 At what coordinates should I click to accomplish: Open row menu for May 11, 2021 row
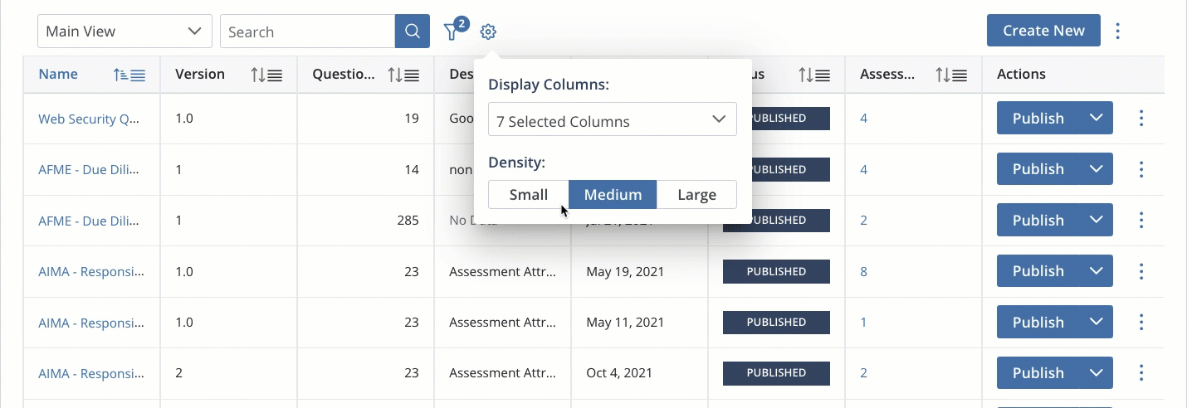(1141, 323)
